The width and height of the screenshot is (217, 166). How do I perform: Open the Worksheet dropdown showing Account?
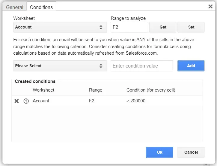pos(60,27)
